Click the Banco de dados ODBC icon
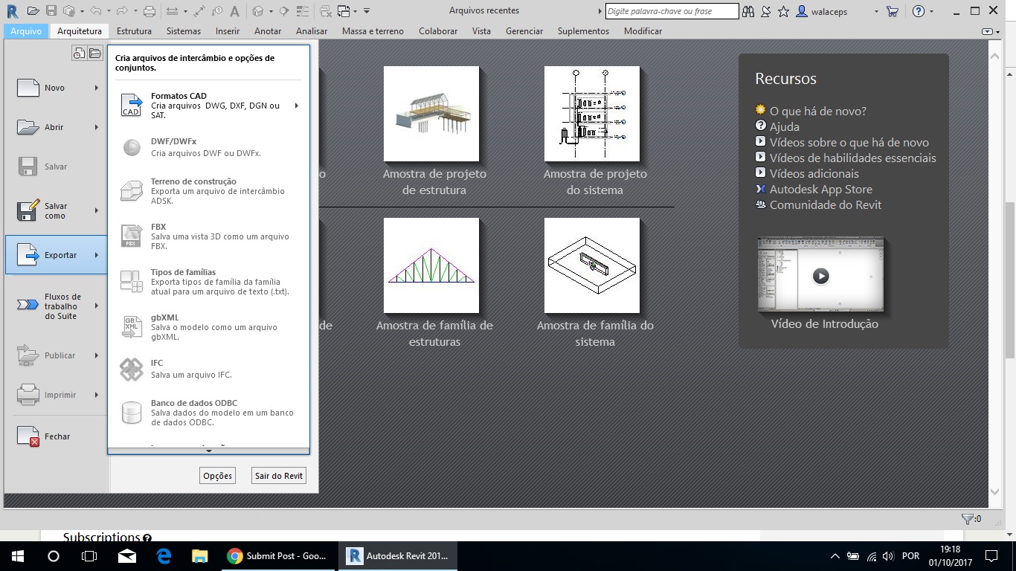This screenshot has width=1016, height=571. tap(132, 413)
